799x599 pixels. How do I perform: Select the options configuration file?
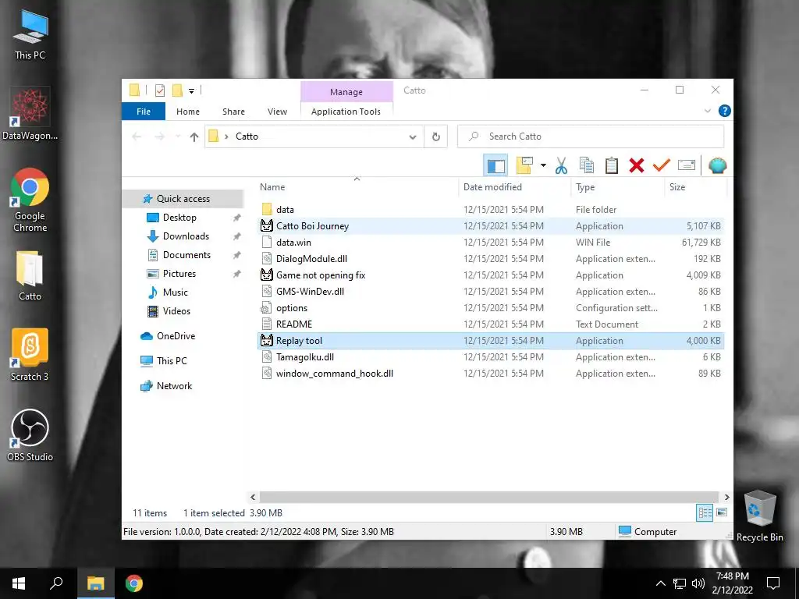pyautogui.click(x=491, y=307)
